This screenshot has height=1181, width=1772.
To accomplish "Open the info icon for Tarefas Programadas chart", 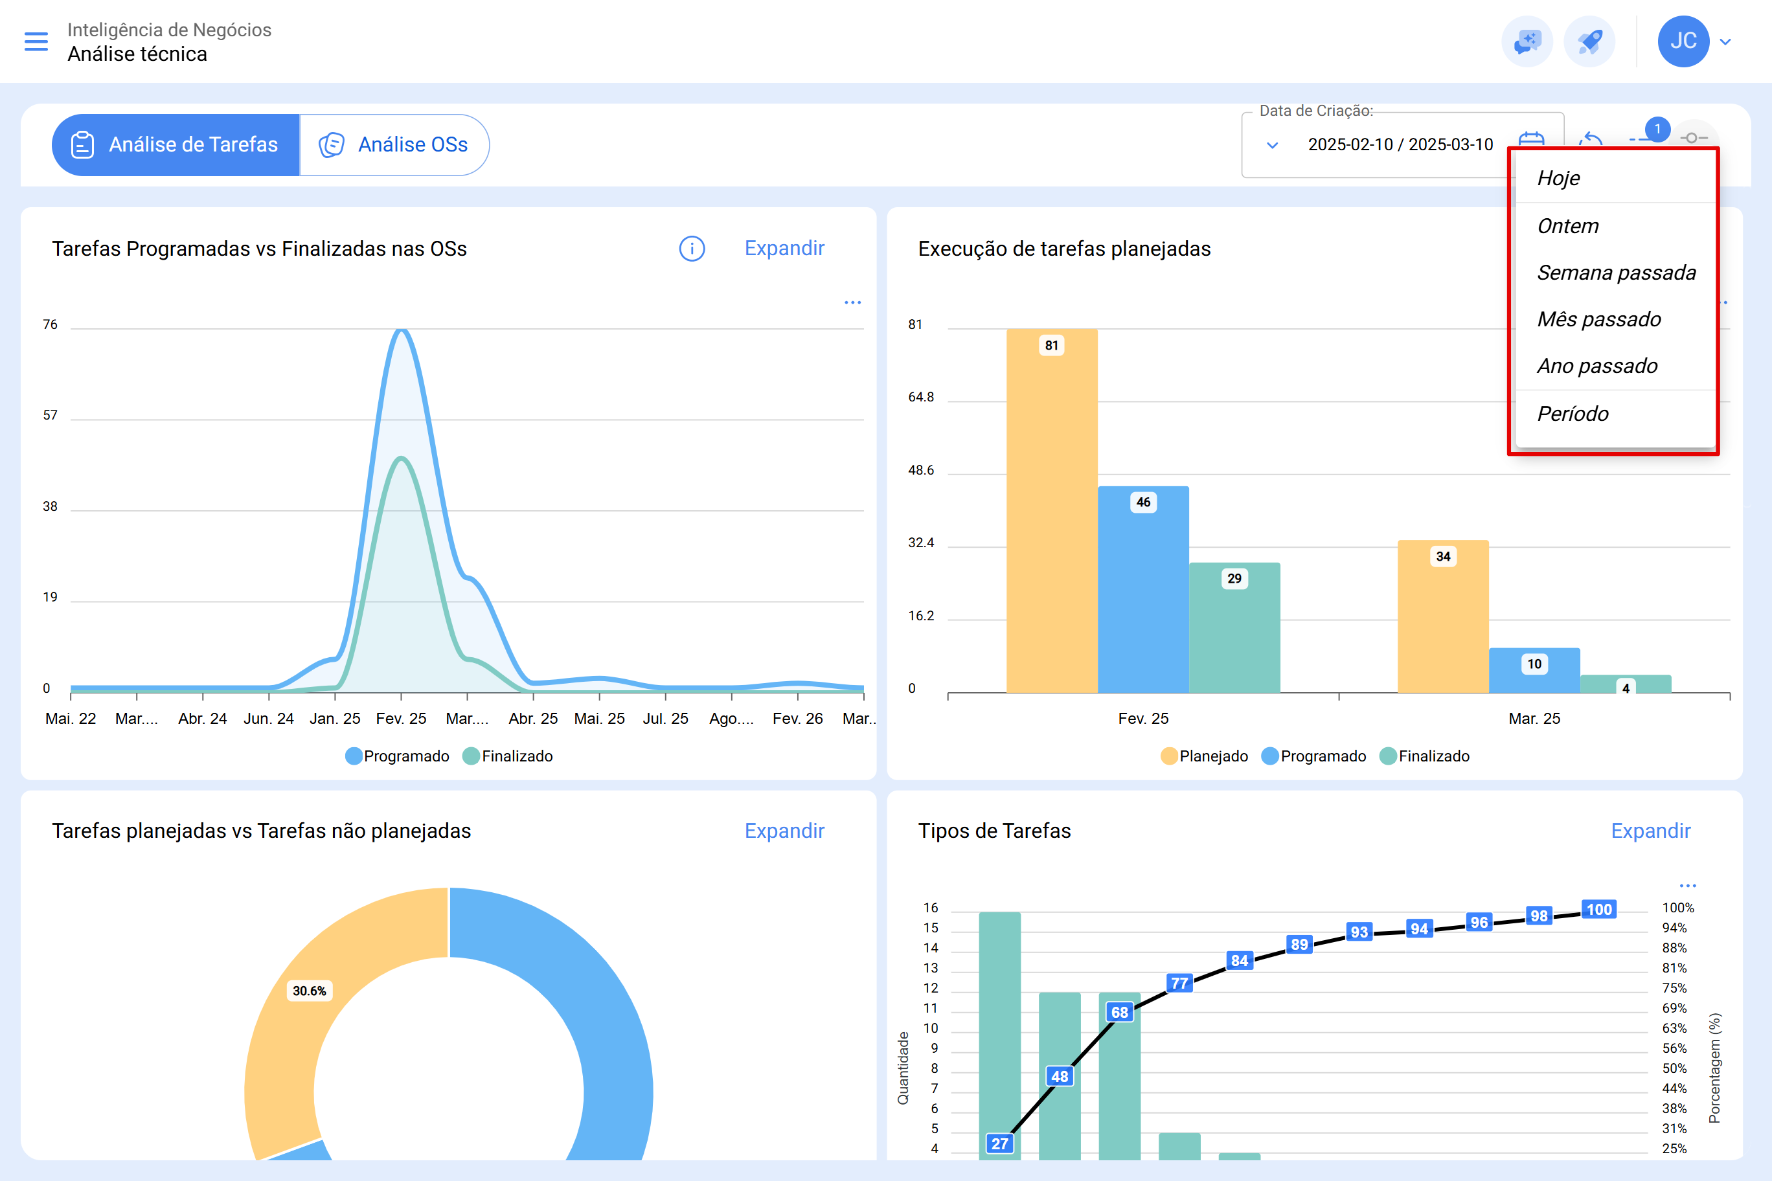I will point(692,249).
